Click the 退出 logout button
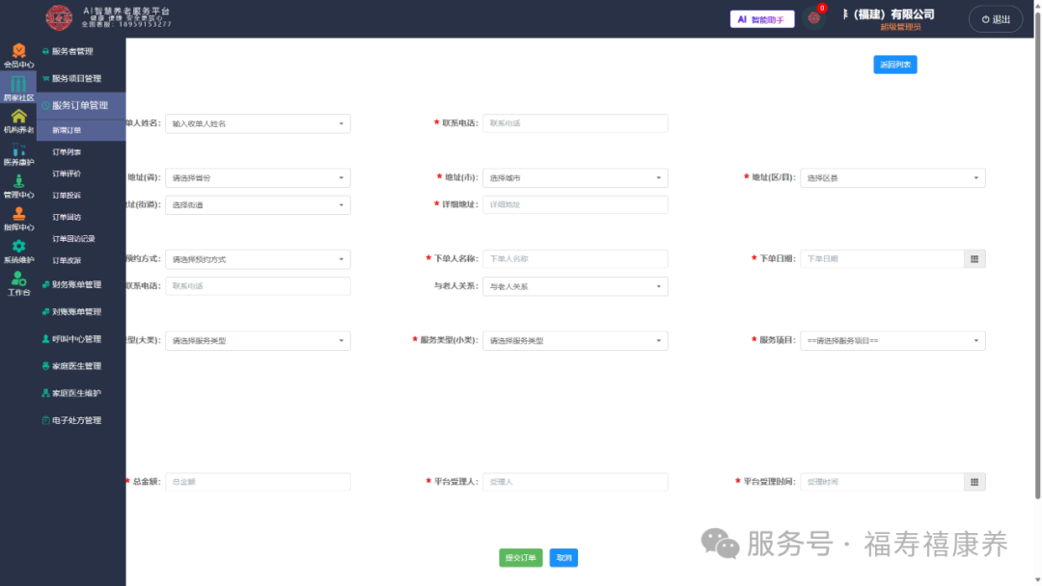This screenshot has height=586, width=1042. pyautogui.click(x=996, y=19)
